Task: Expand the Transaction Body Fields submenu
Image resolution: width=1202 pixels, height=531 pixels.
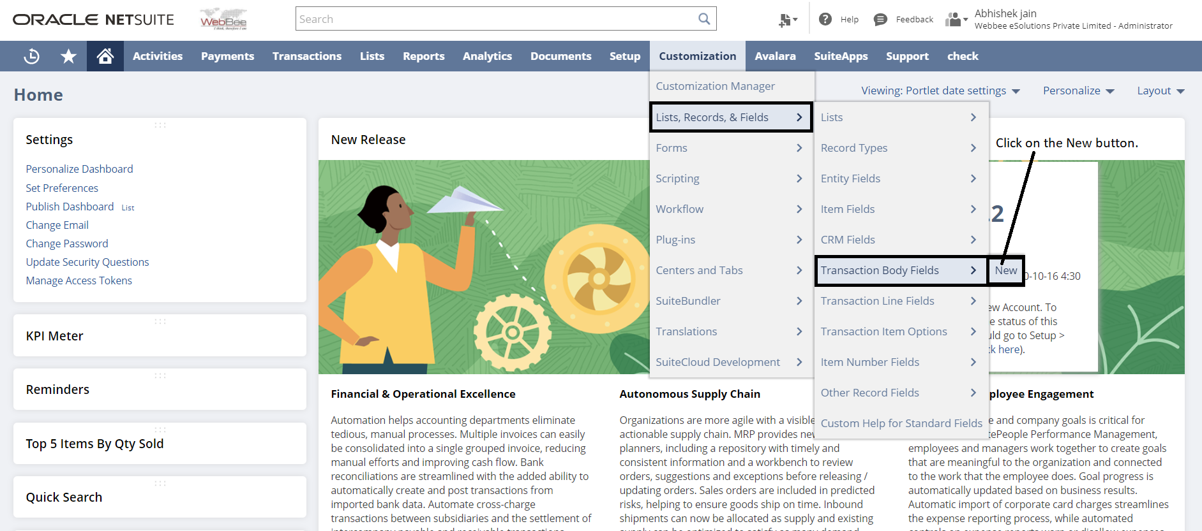Action: click(901, 270)
